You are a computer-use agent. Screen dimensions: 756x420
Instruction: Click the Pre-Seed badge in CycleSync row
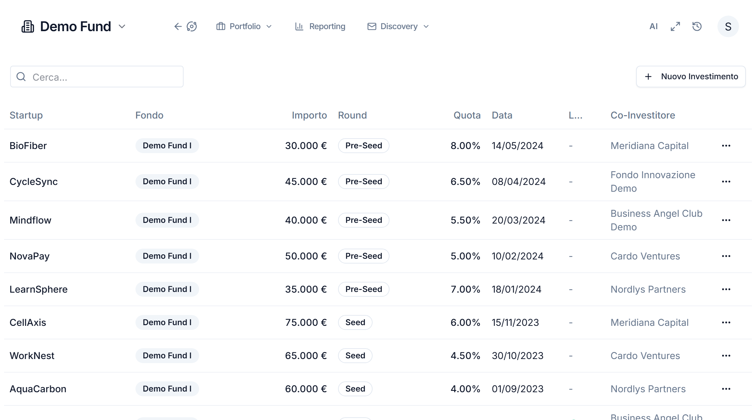click(x=364, y=182)
